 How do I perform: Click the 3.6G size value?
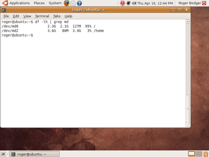click(52, 31)
